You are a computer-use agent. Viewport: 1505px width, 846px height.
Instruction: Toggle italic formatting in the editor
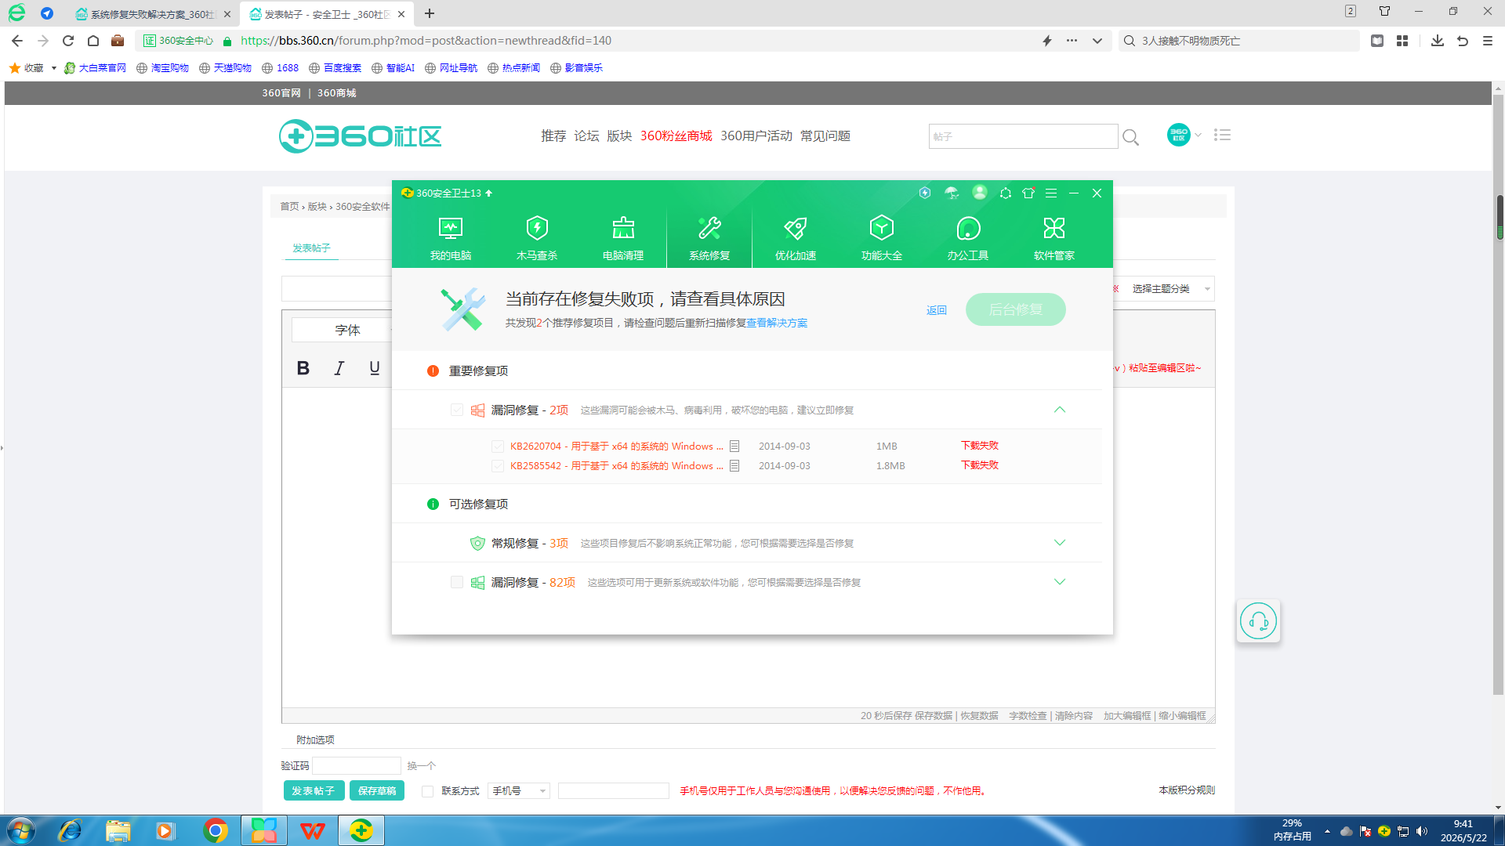click(x=339, y=368)
